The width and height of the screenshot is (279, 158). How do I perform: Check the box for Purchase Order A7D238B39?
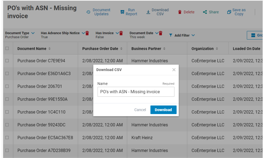coord(7,150)
